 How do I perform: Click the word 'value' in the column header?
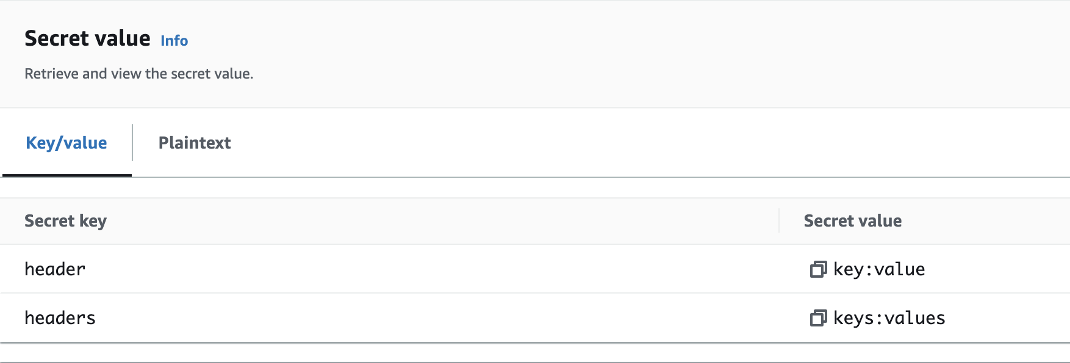pyautogui.click(x=879, y=221)
